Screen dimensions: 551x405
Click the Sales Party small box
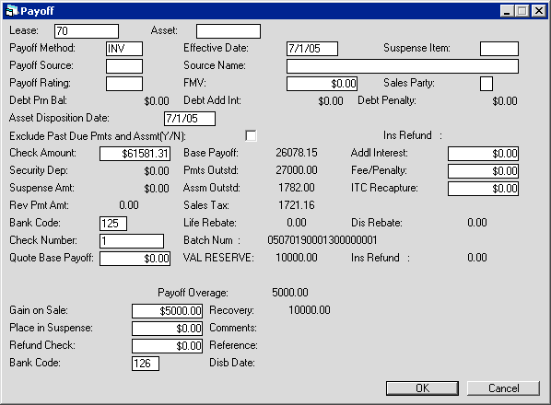click(x=487, y=84)
